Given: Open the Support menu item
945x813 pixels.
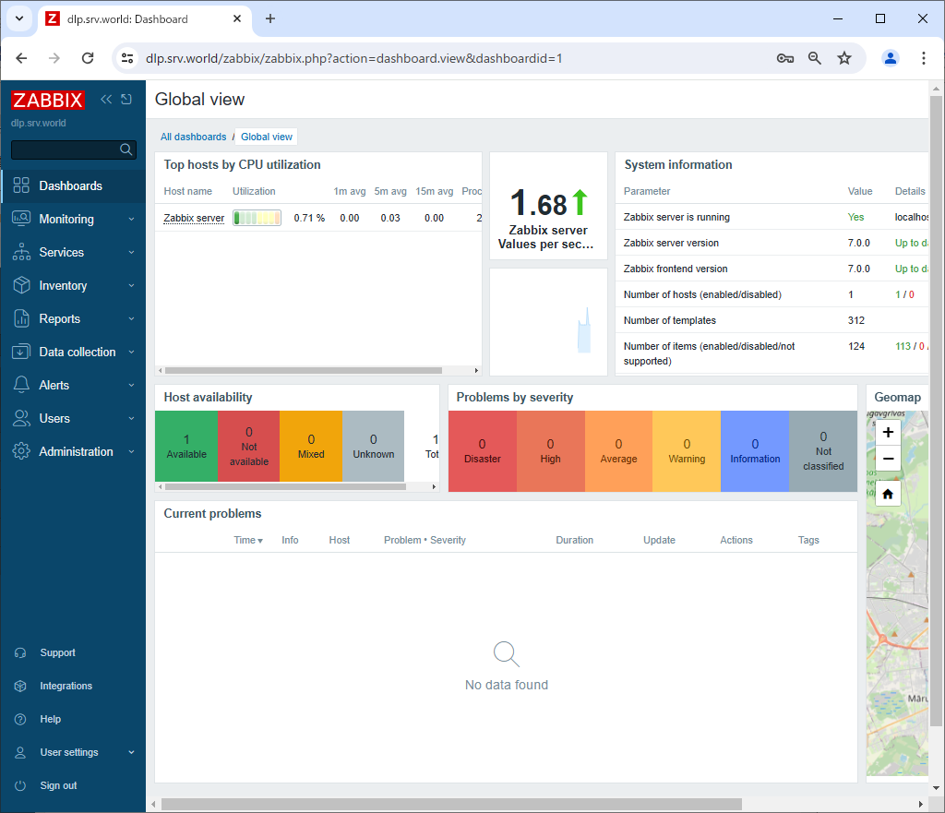Looking at the screenshot, I should click(x=73, y=652).
